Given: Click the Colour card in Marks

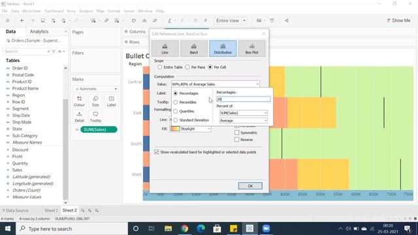Looking at the screenshot, I should click(79, 102).
